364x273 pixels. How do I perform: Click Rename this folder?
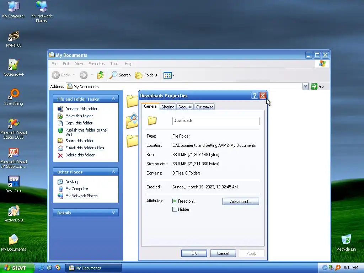[81, 109]
